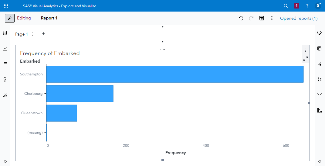Click the Embarked axis label
The height and width of the screenshot is (166, 325).
tap(30, 61)
